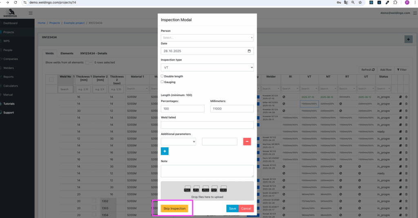This screenshot has width=418, height=218.
Task: Open the Person select dropdown
Action: (207, 38)
